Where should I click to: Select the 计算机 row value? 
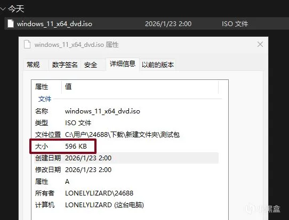(x=105, y=205)
